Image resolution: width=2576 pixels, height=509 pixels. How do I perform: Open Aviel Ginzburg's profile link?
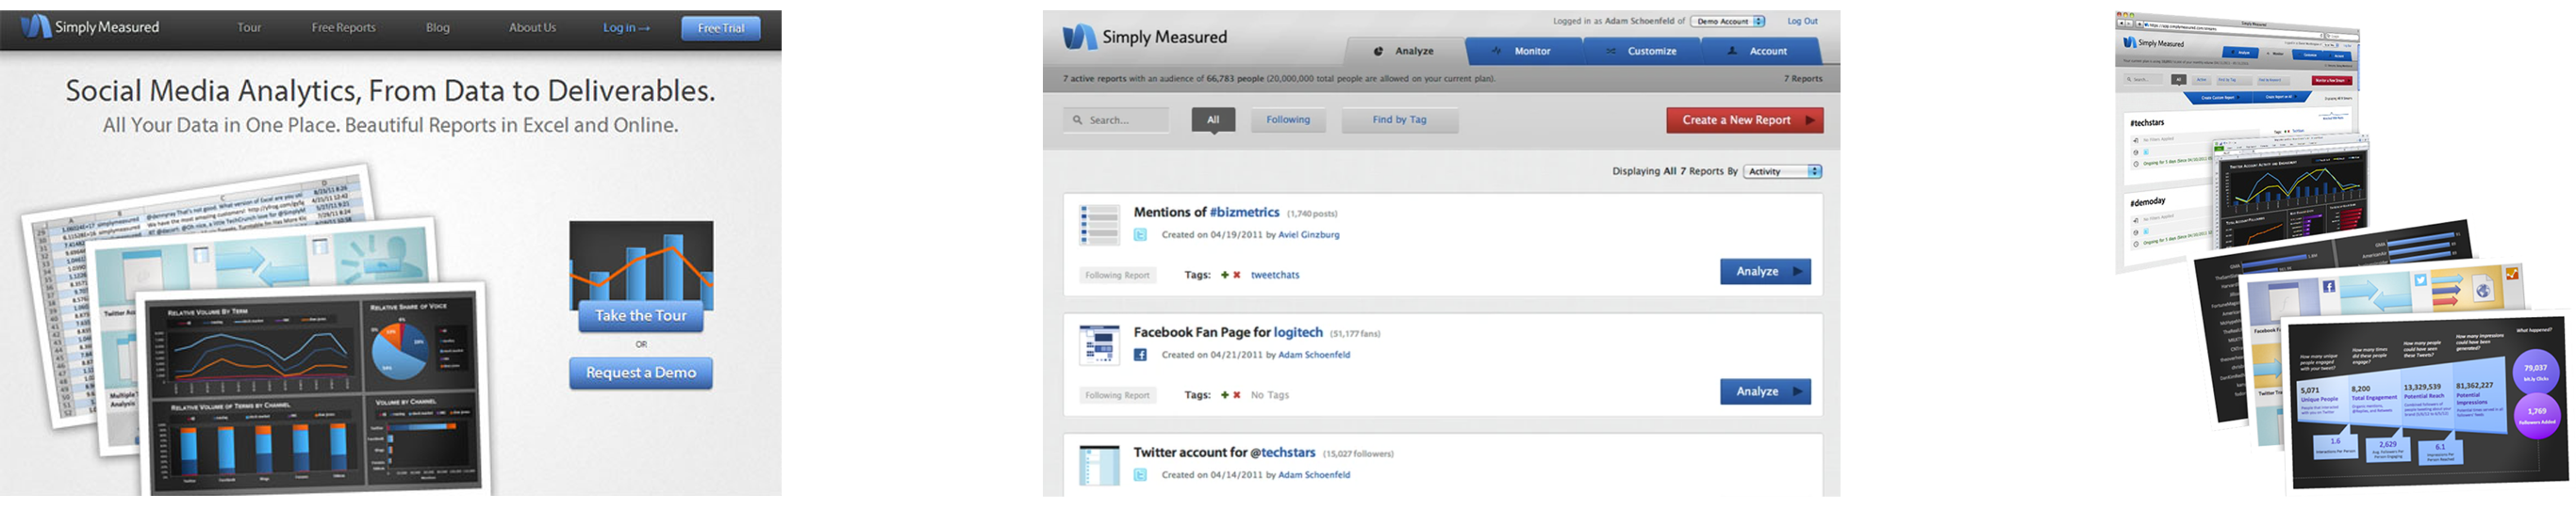(1309, 235)
